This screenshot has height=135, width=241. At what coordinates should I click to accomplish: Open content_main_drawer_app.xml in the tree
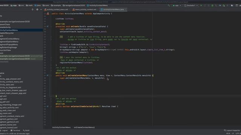13,93
